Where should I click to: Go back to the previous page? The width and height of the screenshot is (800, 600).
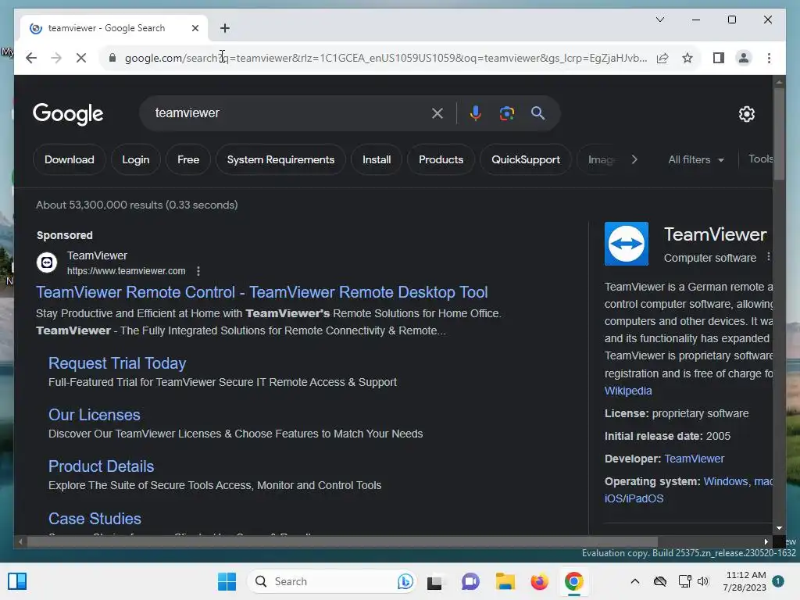(x=31, y=58)
